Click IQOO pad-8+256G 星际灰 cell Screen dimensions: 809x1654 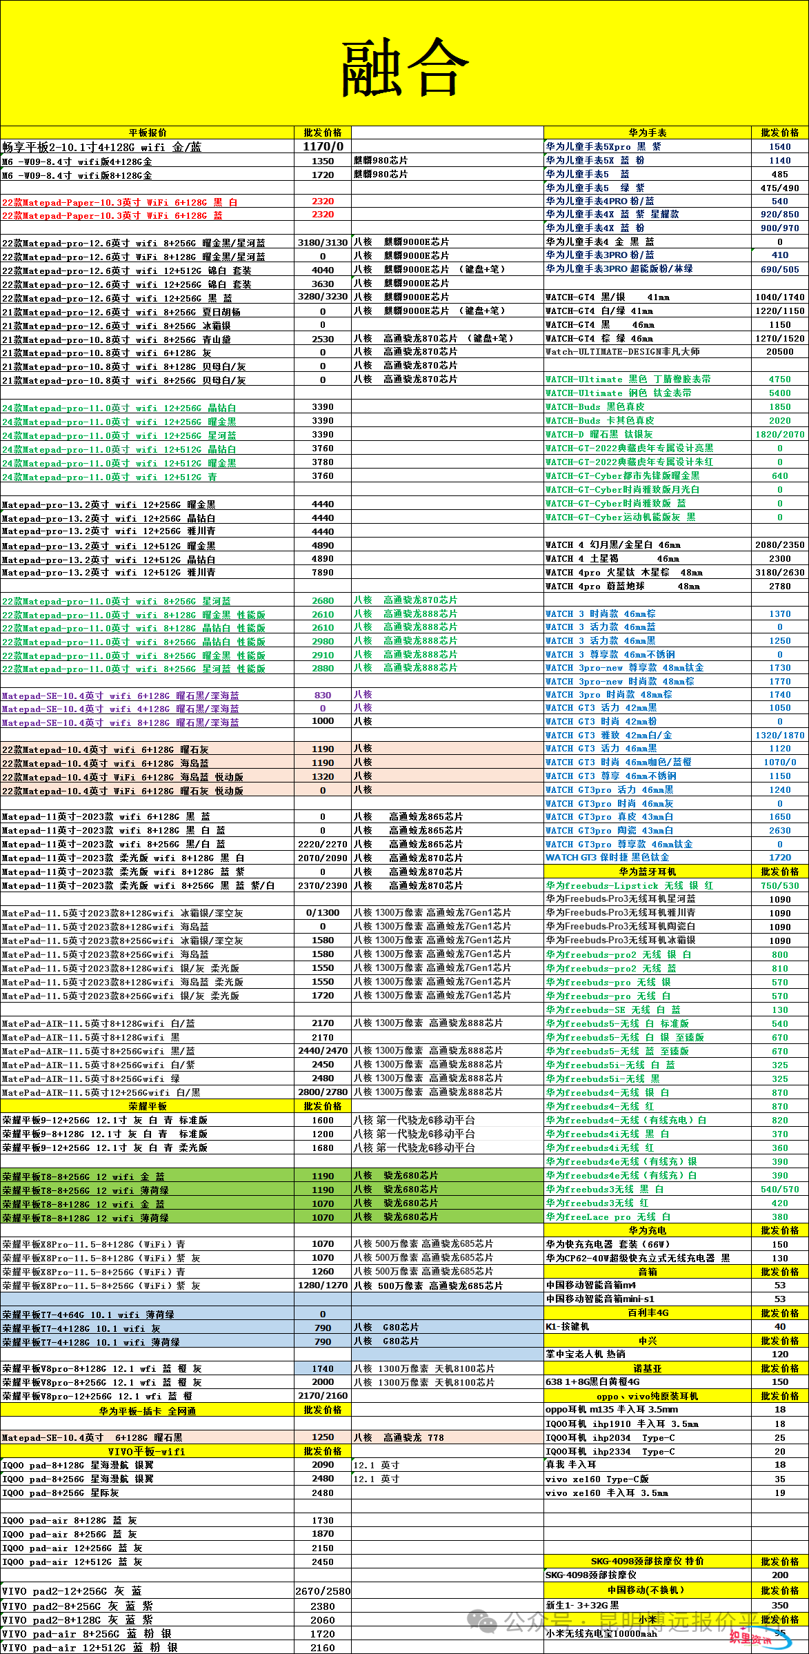tap(148, 1493)
